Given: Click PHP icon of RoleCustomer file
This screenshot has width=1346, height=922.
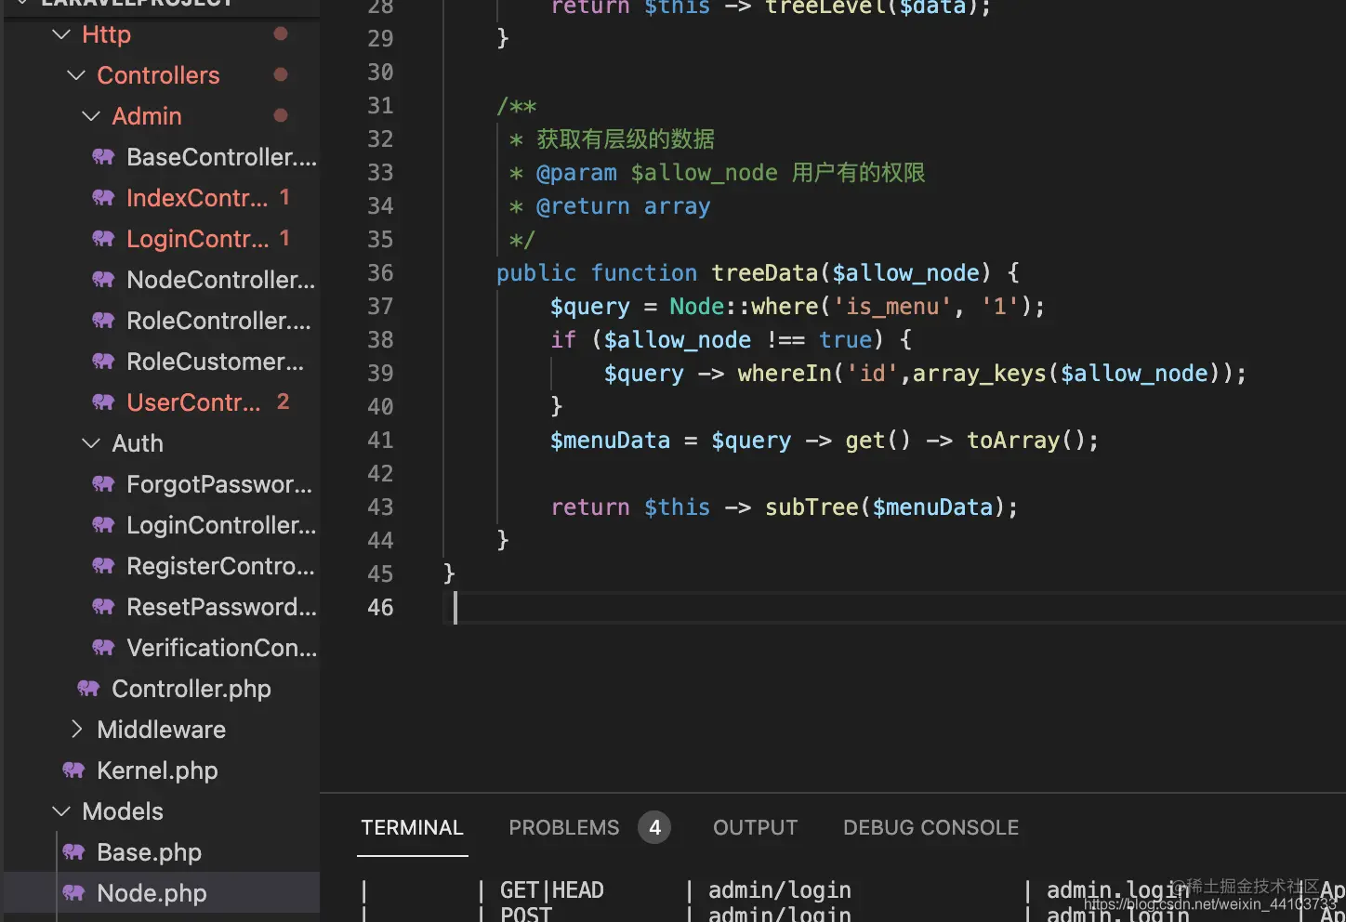Looking at the screenshot, I should click(103, 362).
